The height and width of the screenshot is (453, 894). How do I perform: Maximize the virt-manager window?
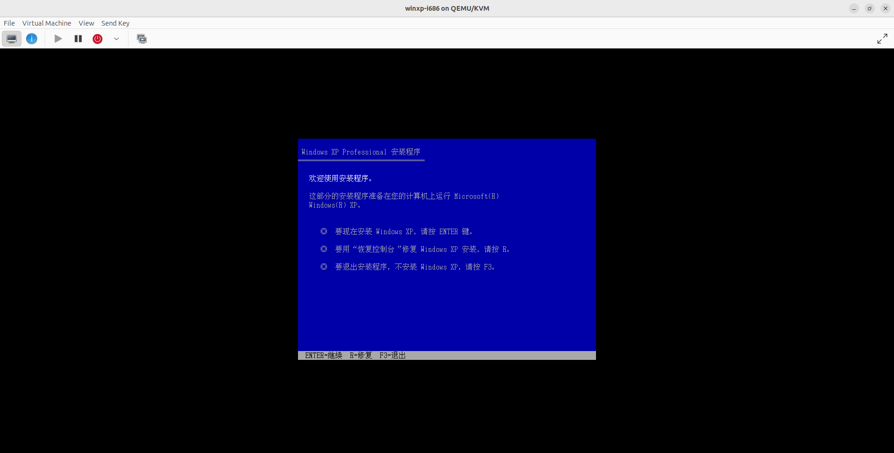click(869, 8)
